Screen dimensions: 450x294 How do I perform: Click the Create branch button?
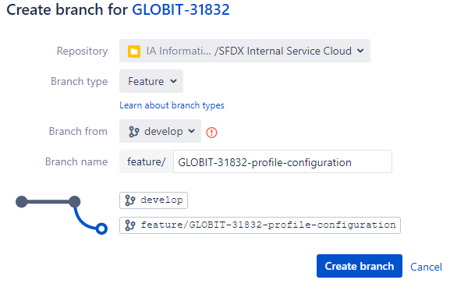tap(360, 266)
